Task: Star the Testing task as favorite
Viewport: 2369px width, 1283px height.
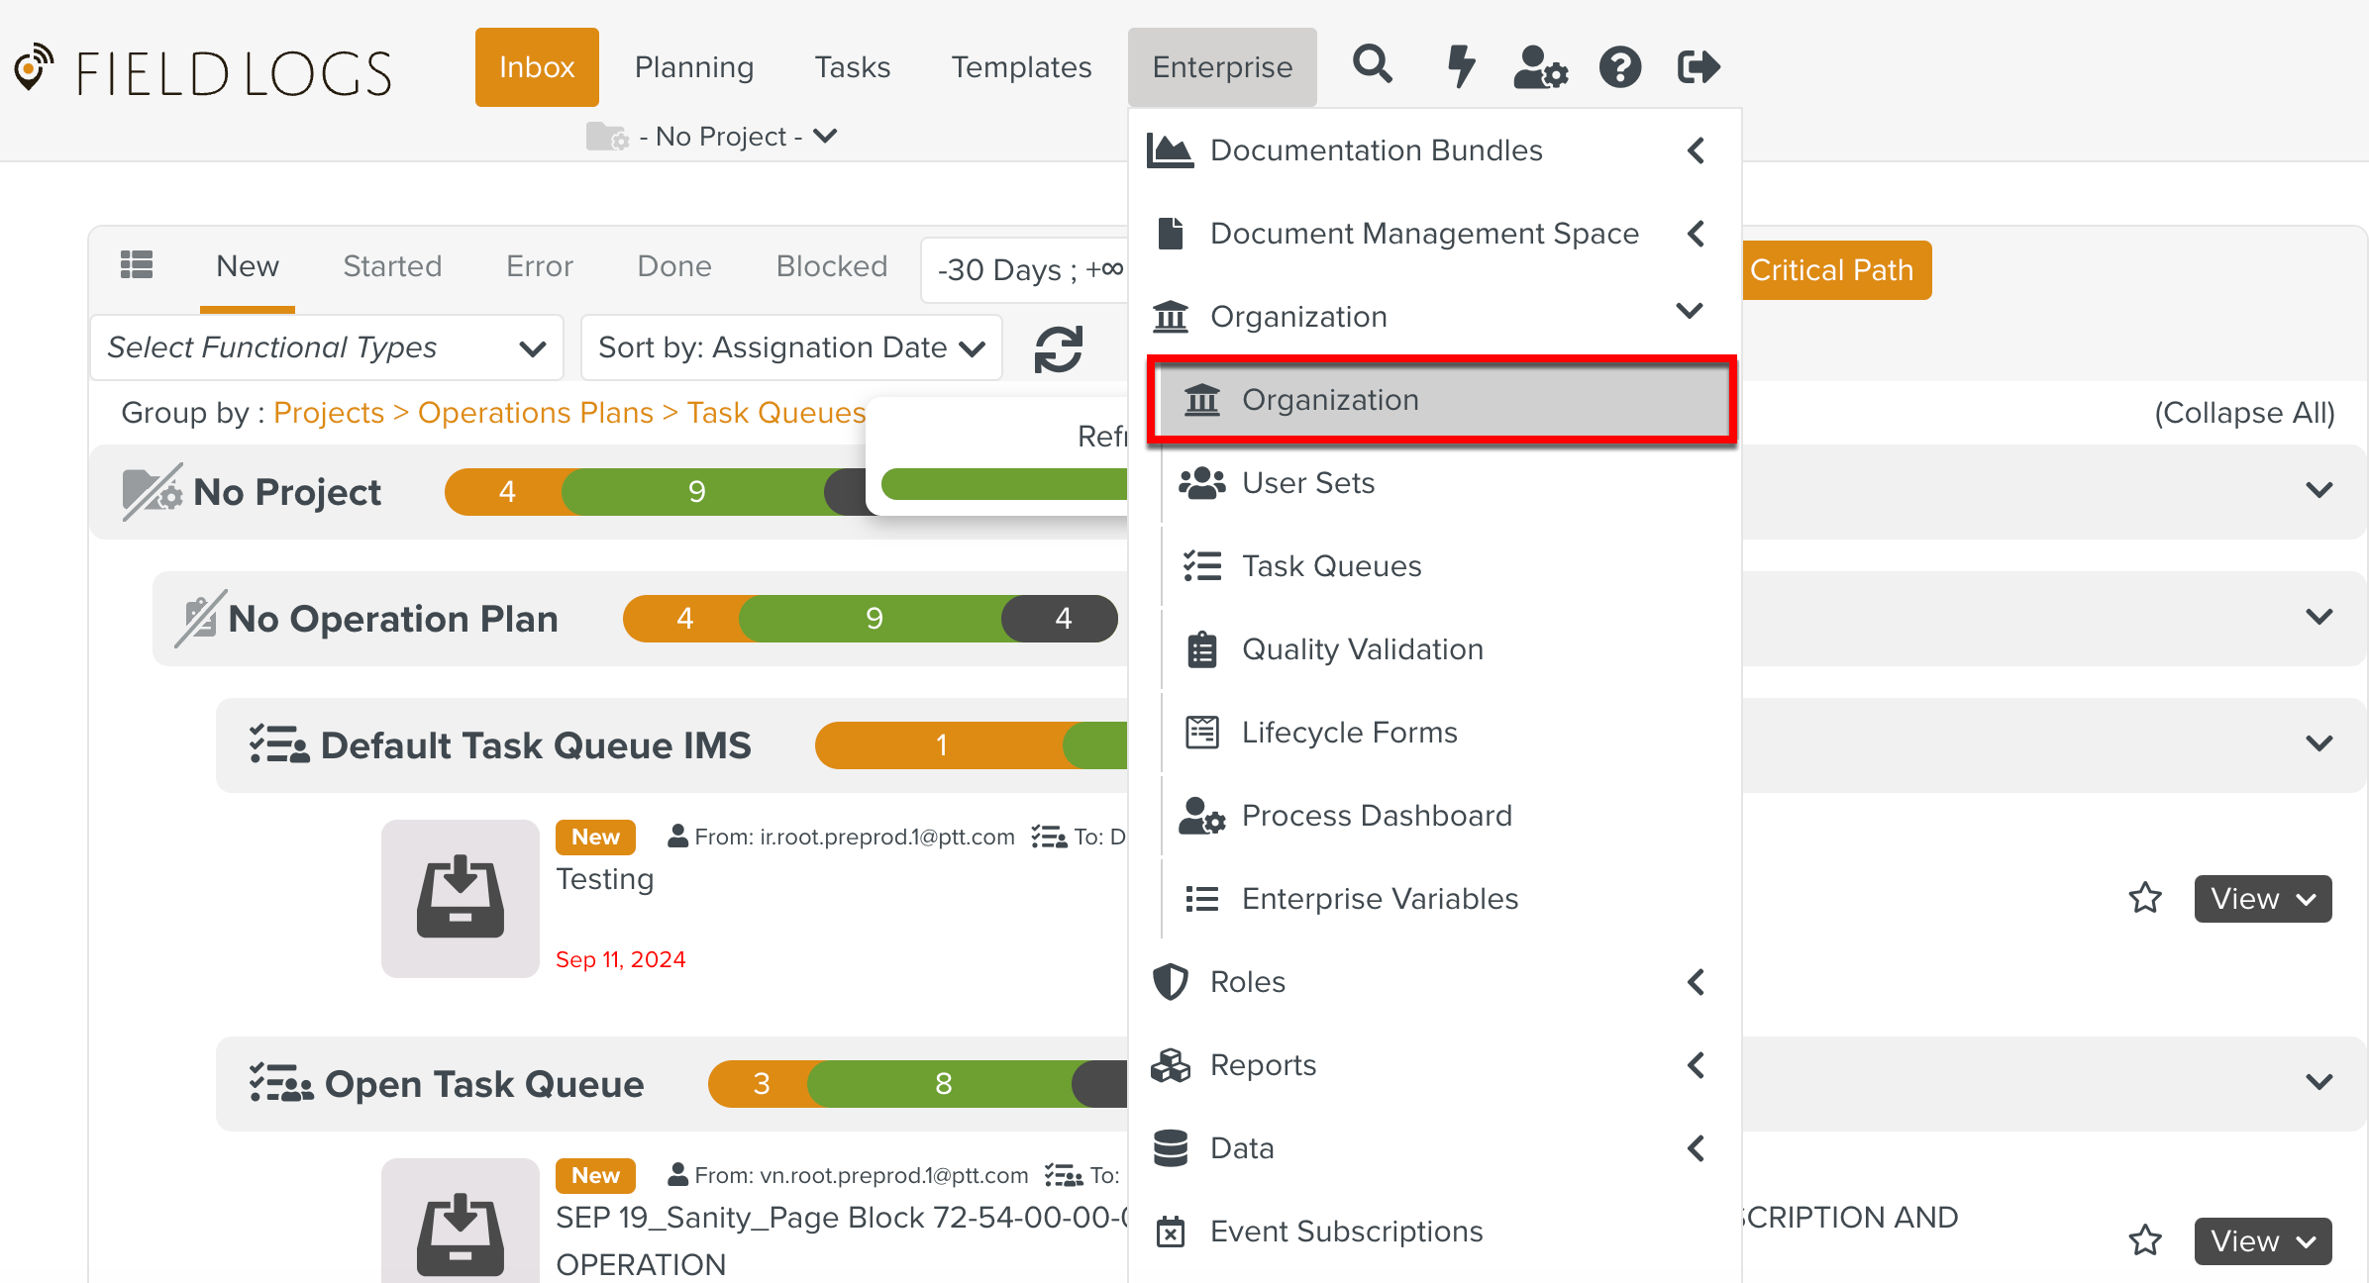Action: click(x=2145, y=898)
